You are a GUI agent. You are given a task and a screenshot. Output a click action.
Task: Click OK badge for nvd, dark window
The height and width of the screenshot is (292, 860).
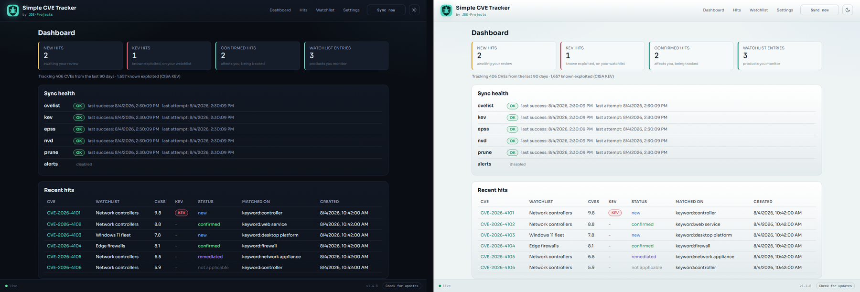tap(79, 141)
